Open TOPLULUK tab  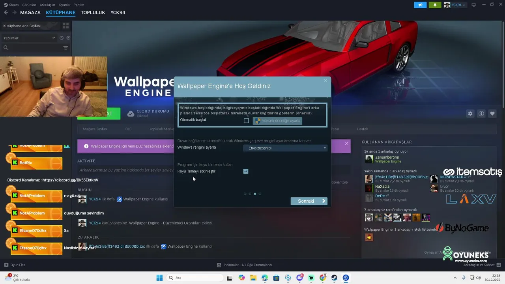tap(93, 13)
